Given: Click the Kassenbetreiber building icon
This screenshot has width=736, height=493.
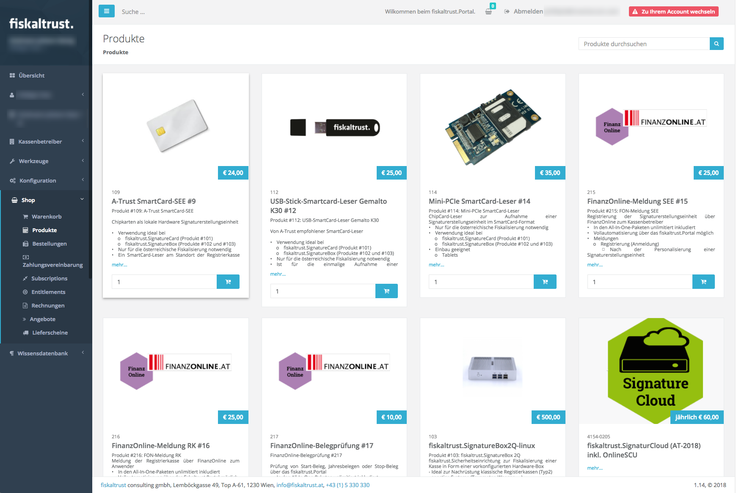Looking at the screenshot, I should coord(12,141).
